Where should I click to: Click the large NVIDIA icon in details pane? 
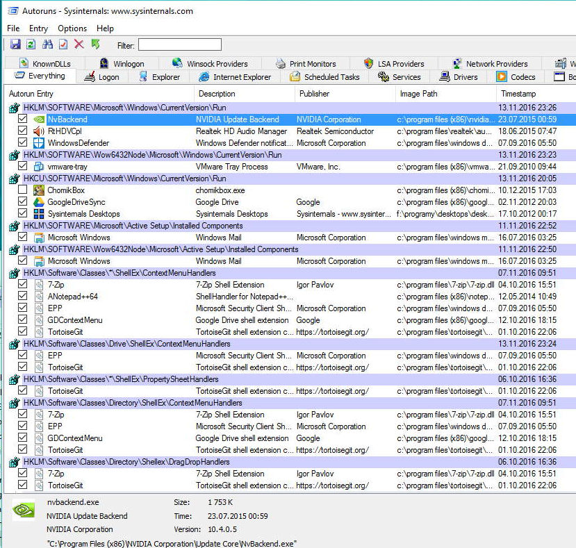pos(24,510)
